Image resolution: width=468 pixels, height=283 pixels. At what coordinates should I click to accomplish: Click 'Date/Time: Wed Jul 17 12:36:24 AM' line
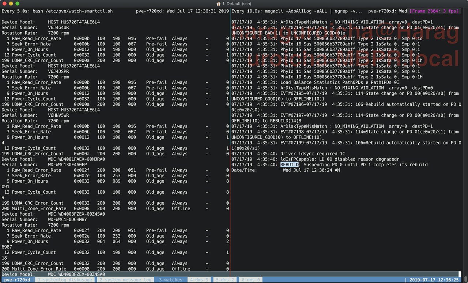[x=286, y=170]
